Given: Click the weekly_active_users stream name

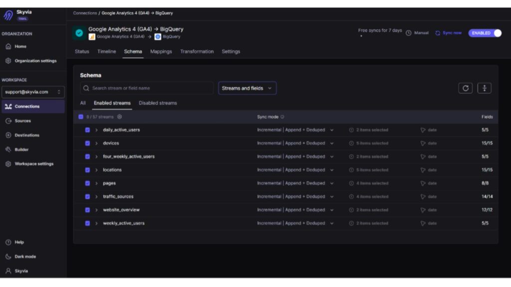Looking at the screenshot, I should pyautogui.click(x=124, y=223).
